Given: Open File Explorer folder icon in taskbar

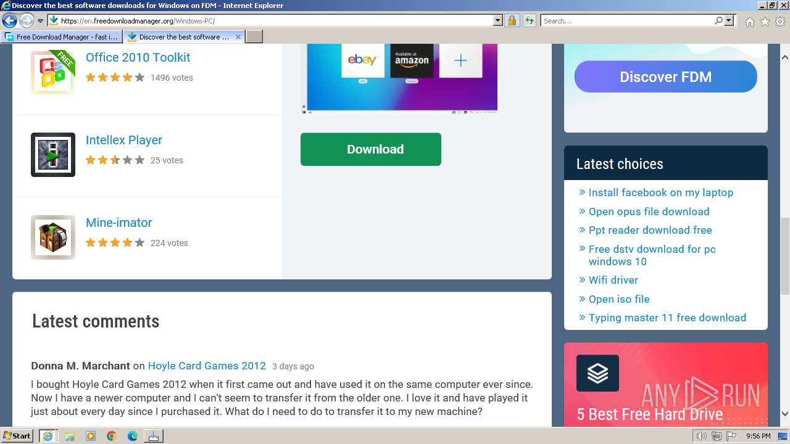Looking at the screenshot, I should pyautogui.click(x=70, y=436).
